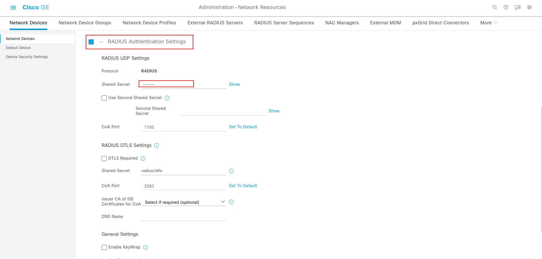This screenshot has height=259, width=542.
Task: Show the RADIUS UDP shared secret
Action: [234, 84]
